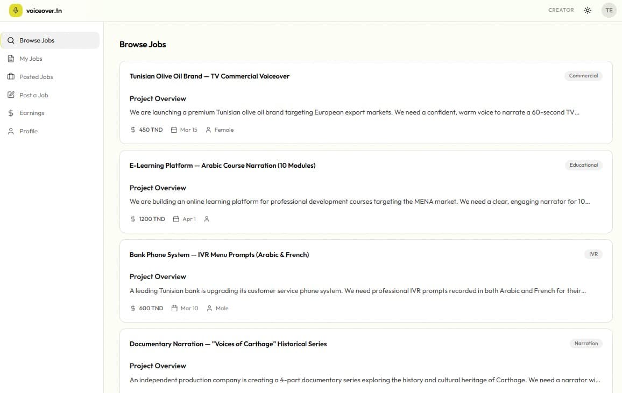Click the Post a Job pencil icon
Viewport: 622px width, 393px height.
coord(11,95)
